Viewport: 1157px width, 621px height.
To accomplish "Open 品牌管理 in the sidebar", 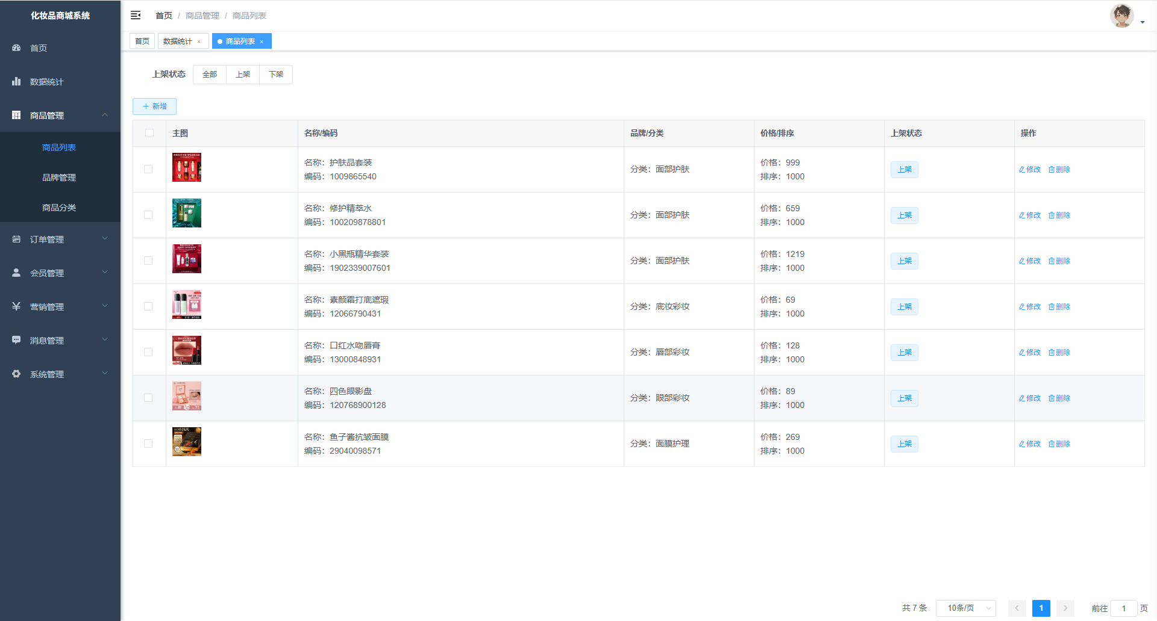I will coord(59,178).
